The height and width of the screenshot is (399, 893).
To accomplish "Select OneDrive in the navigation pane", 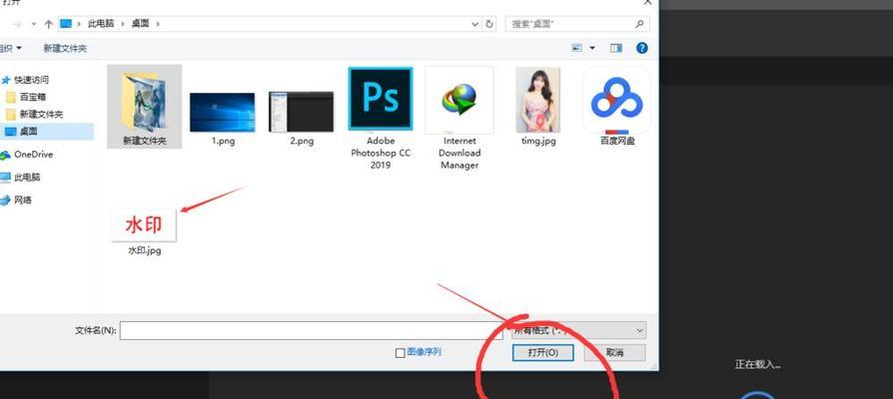I will click(34, 155).
